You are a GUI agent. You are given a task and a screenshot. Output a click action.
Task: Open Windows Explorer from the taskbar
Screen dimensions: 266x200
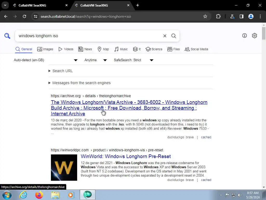click(x=55, y=195)
